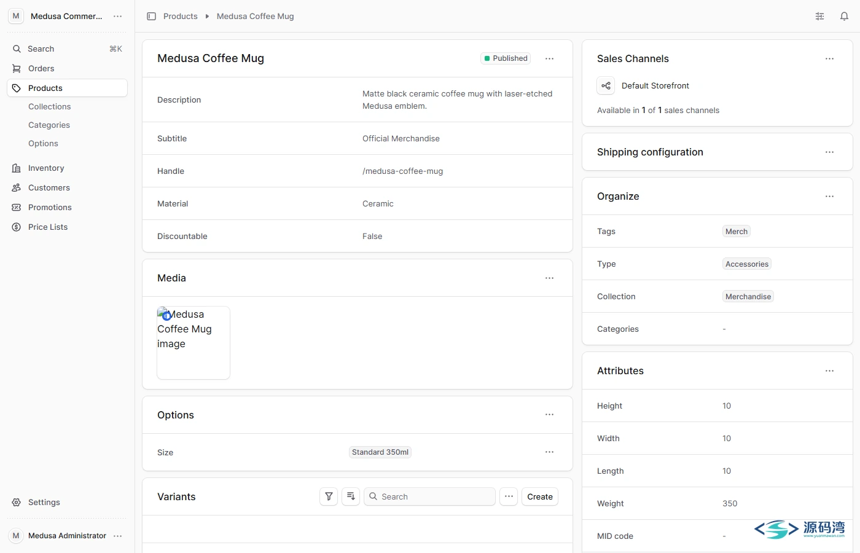860x553 pixels.
Task: Open Variants more actions ellipsis button
Action: (509, 496)
